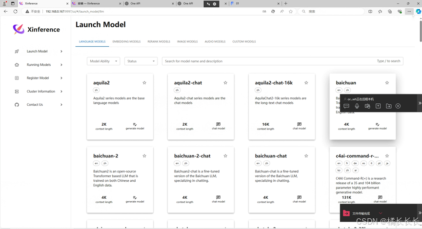
Task: Expand the Running Models sidebar chevron
Action: 61,65
